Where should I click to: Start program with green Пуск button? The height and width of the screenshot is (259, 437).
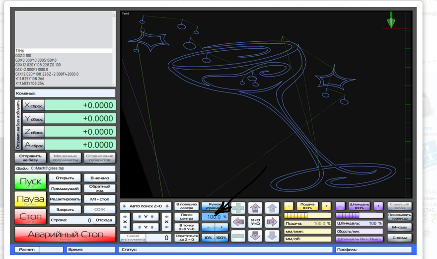click(x=30, y=181)
